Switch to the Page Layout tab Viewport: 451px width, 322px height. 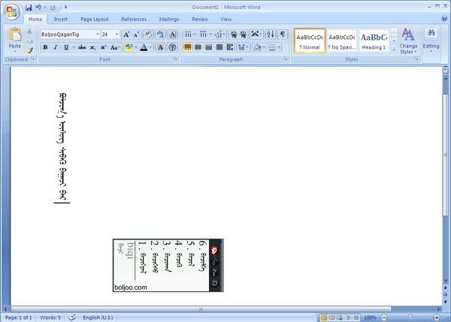95,19
